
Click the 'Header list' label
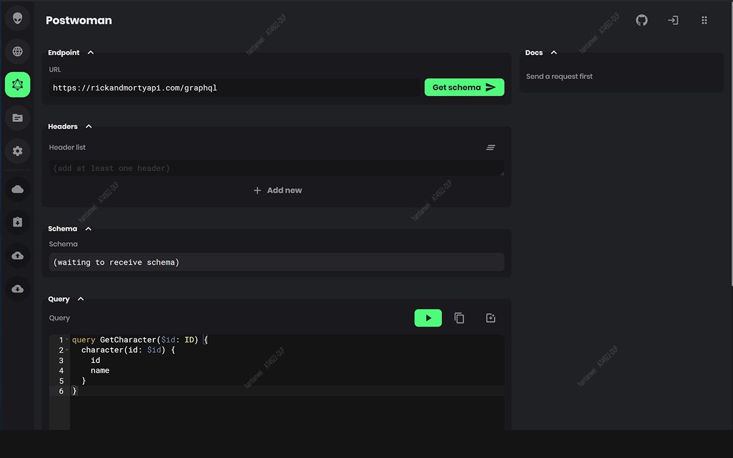(67, 148)
